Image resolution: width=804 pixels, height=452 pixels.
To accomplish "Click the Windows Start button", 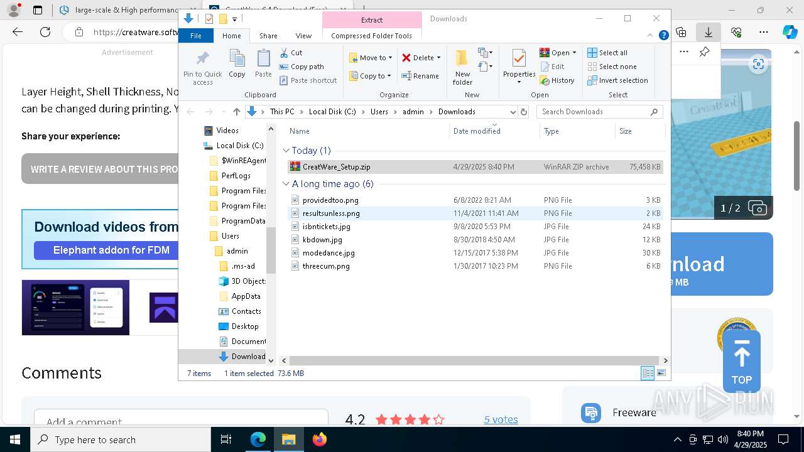I will [14, 439].
